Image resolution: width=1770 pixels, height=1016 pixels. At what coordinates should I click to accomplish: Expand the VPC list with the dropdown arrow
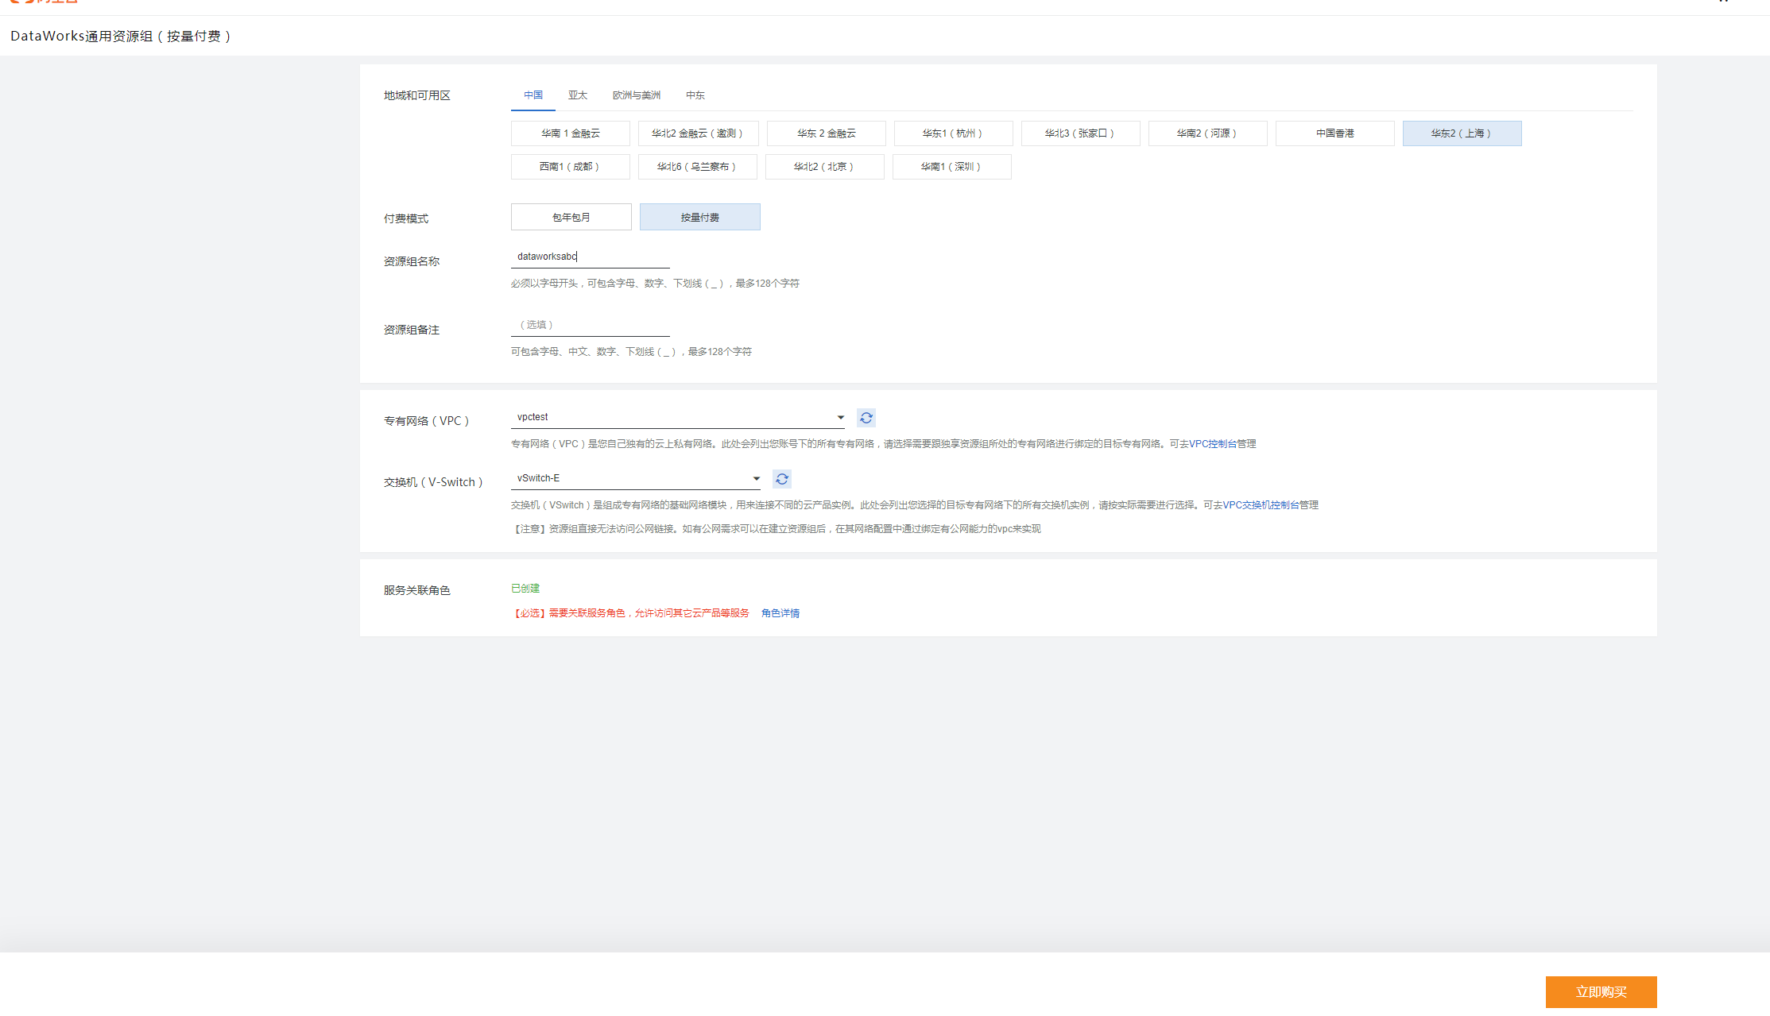[x=840, y=416]
